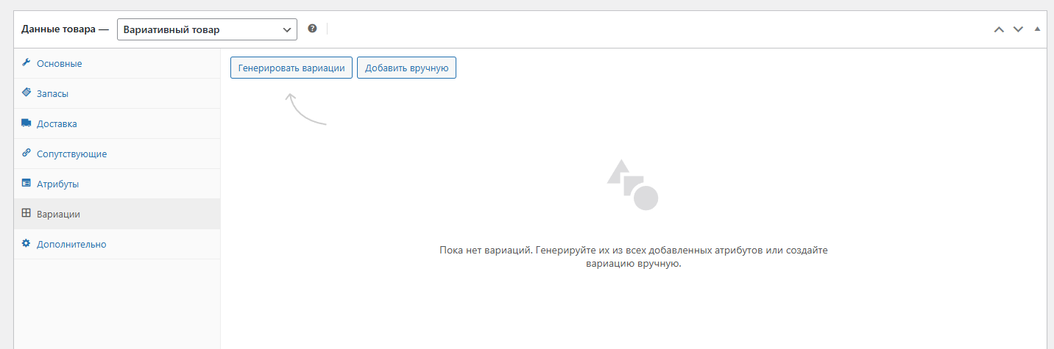Click the question mark help icon

(x=312, y=29)
